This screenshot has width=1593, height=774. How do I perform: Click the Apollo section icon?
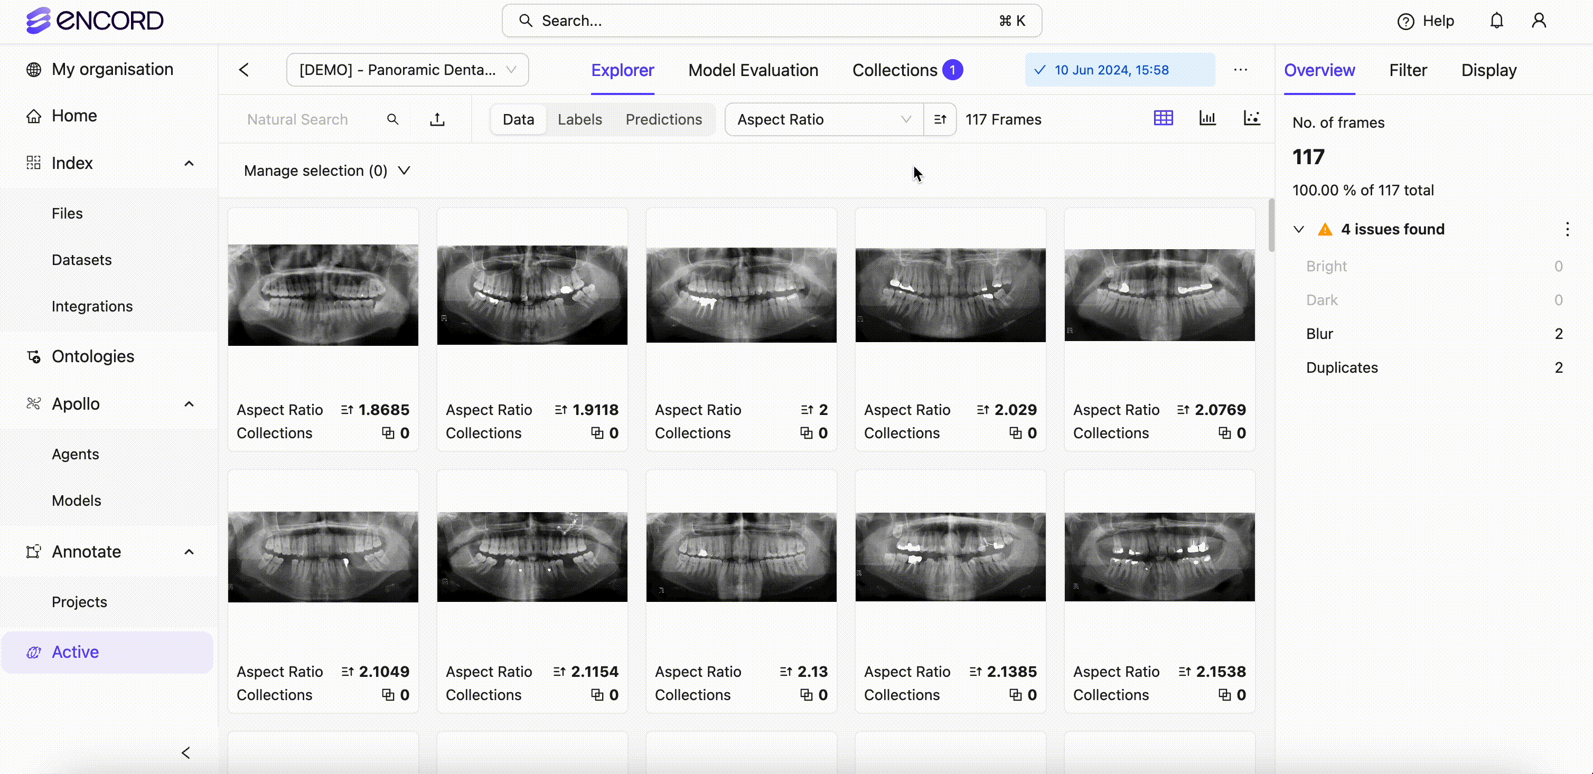[x=33, y=404]
